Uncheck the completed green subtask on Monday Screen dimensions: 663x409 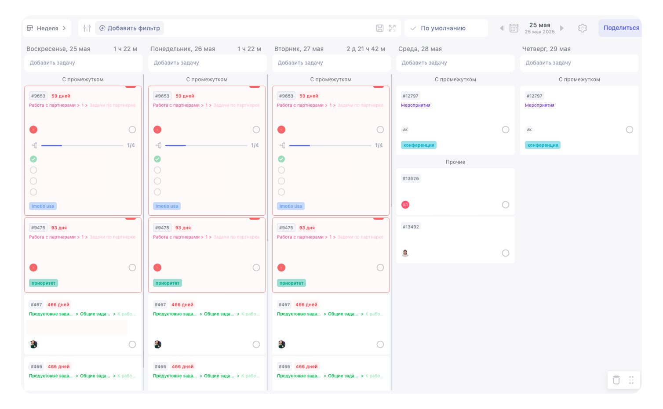[157, 159]
